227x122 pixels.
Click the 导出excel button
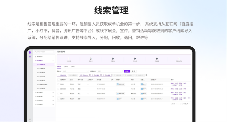85,75
